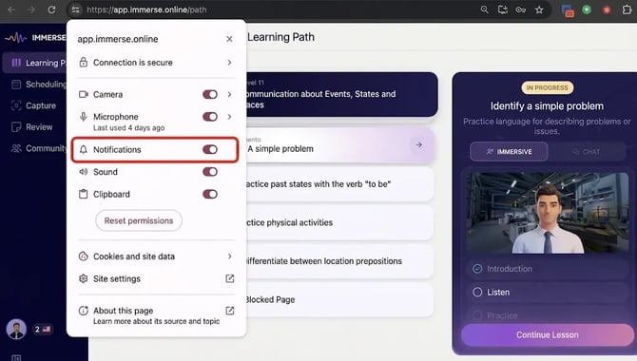Bookmark this page with the star icon
The height and width of the screenshot is (361, 637).
539,9
